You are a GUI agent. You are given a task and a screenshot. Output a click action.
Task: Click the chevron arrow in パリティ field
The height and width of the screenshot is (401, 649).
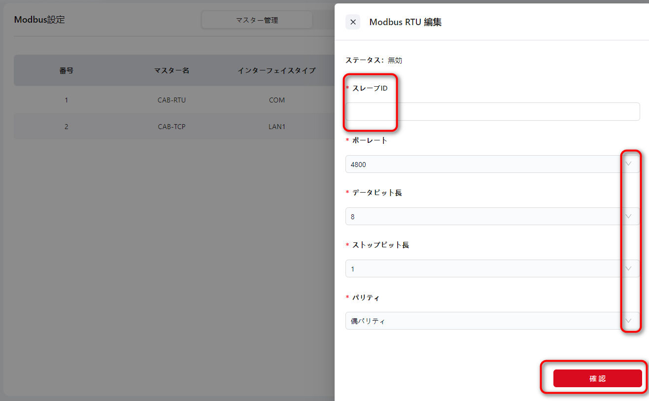[628, 321]
